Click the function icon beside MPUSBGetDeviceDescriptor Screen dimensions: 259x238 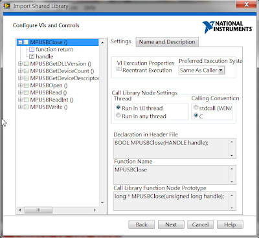(26, 78)
